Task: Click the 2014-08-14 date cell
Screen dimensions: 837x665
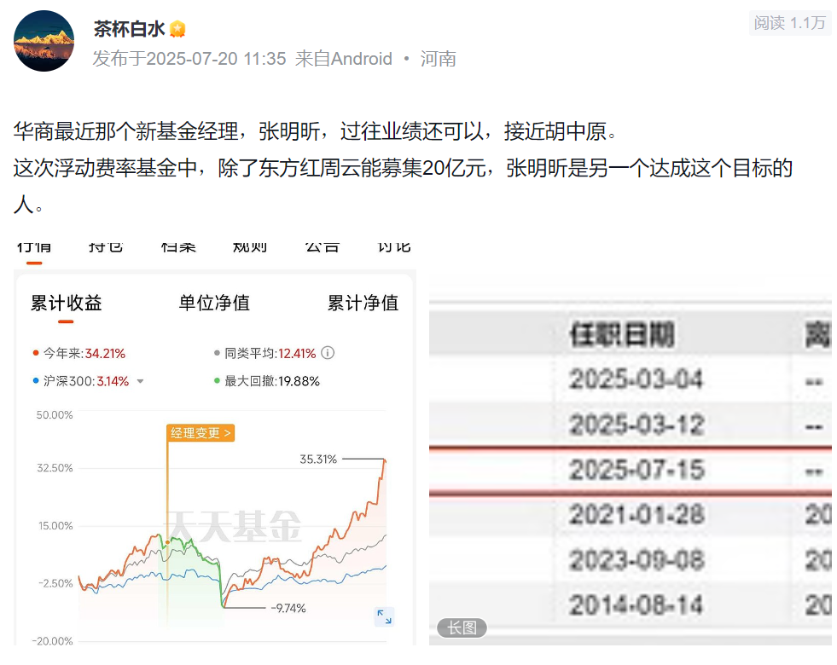Action: tap(636, 605)
